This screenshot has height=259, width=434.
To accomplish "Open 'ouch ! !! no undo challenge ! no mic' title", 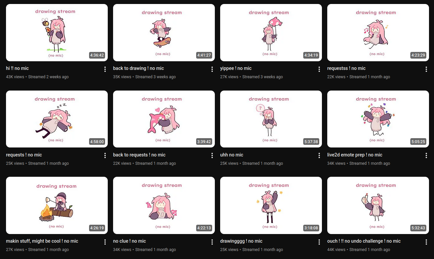I will point(364,241).
